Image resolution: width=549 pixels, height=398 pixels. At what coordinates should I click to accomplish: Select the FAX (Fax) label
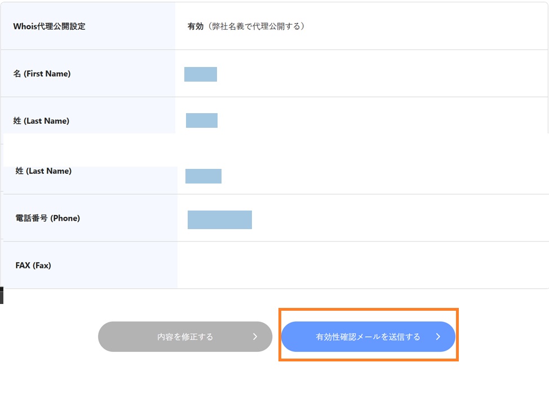[x=33, y=265]
